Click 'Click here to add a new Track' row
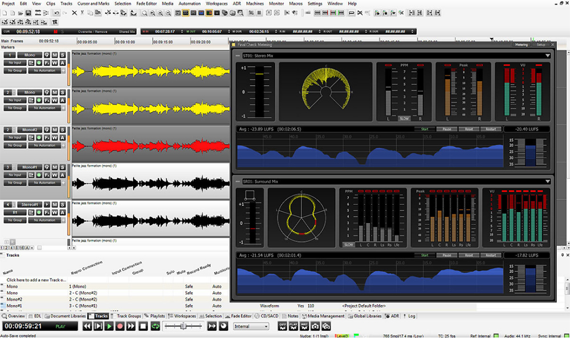This screenshot has height=338, width=570. pyautogui.click(x=36, y=280)
